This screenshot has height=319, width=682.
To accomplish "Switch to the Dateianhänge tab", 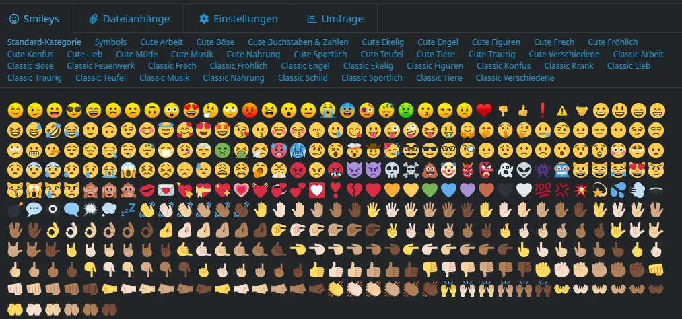I will tap(129, 19).
